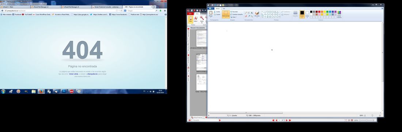Activate Color 2 swatch button

point(307,14)
